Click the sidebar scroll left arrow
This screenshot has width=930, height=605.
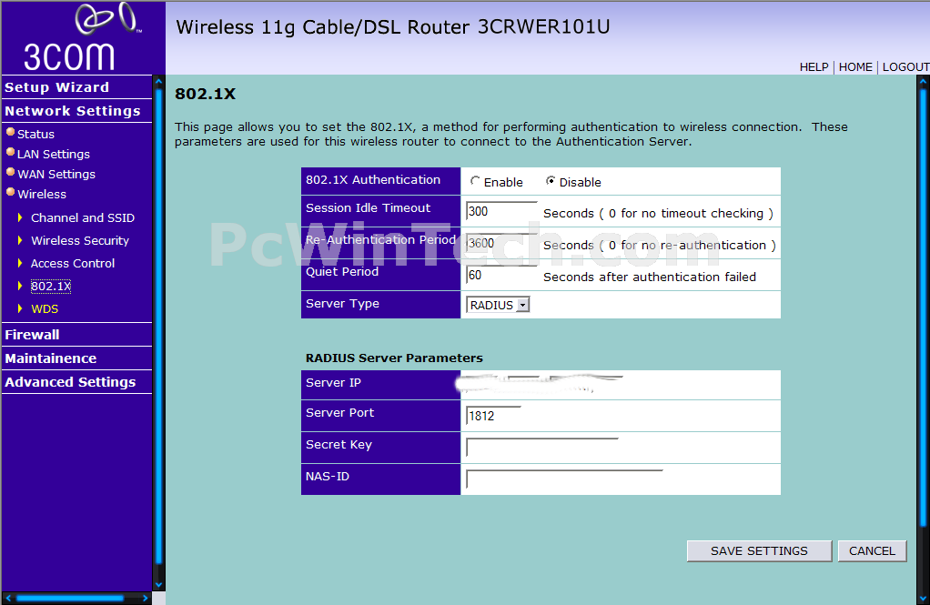[7, 598]
